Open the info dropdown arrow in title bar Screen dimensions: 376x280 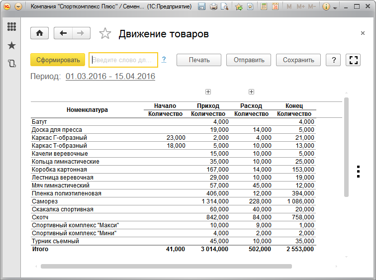click(x=335, y=8)
